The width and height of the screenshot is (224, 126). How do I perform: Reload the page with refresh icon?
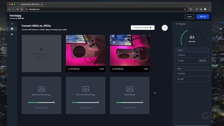pos(17,9)
